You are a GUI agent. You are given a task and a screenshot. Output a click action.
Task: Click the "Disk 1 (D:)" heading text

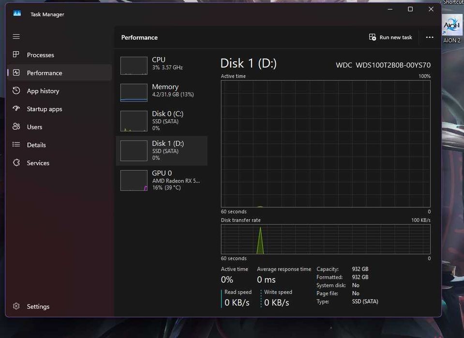[249, 63]
